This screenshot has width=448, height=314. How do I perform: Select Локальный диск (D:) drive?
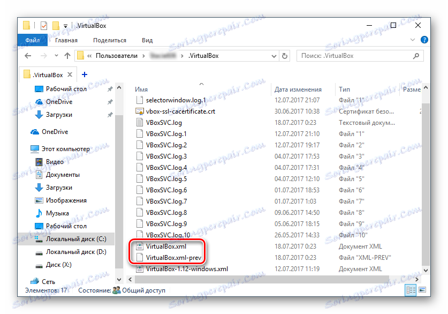(x=76, y=252)
